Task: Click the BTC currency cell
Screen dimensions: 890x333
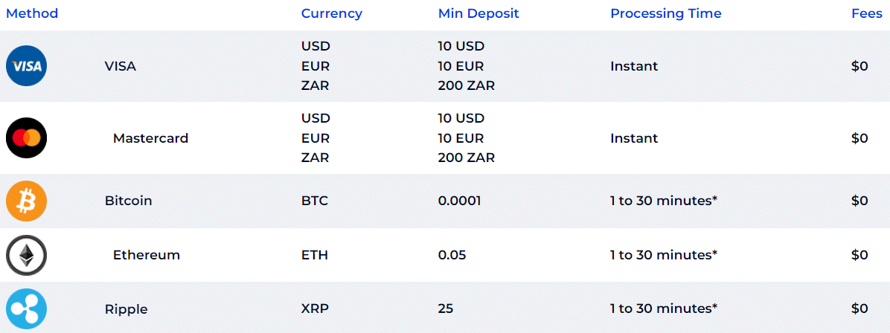Action: (x=315, y=201)
